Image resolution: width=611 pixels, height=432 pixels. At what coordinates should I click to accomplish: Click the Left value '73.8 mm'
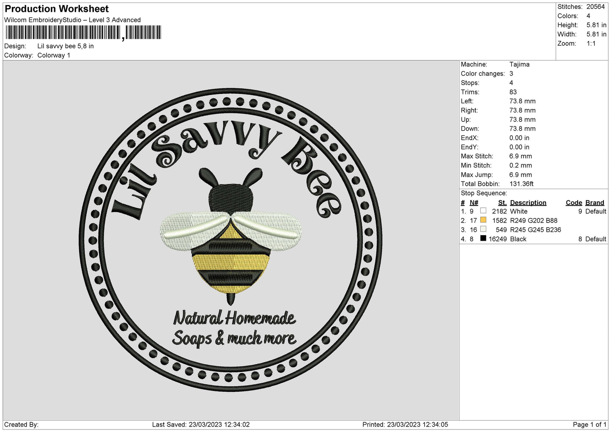[x=522, y=101]
